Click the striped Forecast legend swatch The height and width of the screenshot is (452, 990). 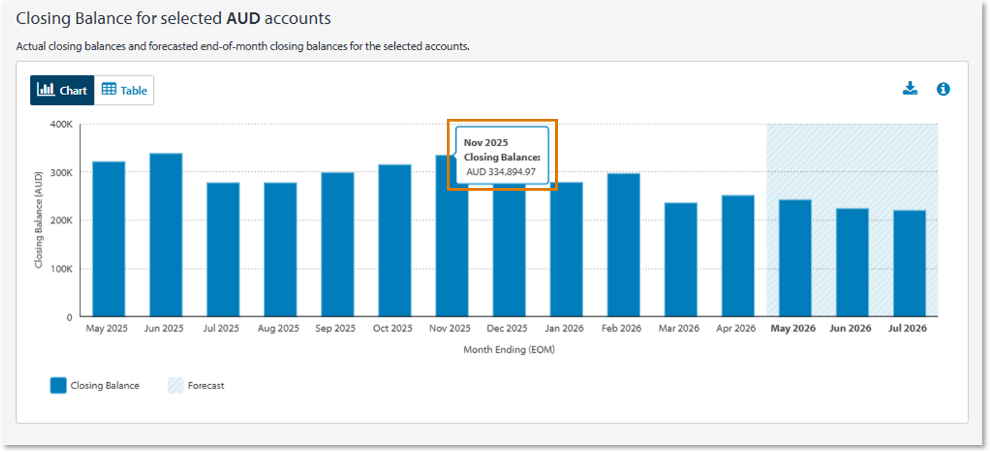(175, 386)
